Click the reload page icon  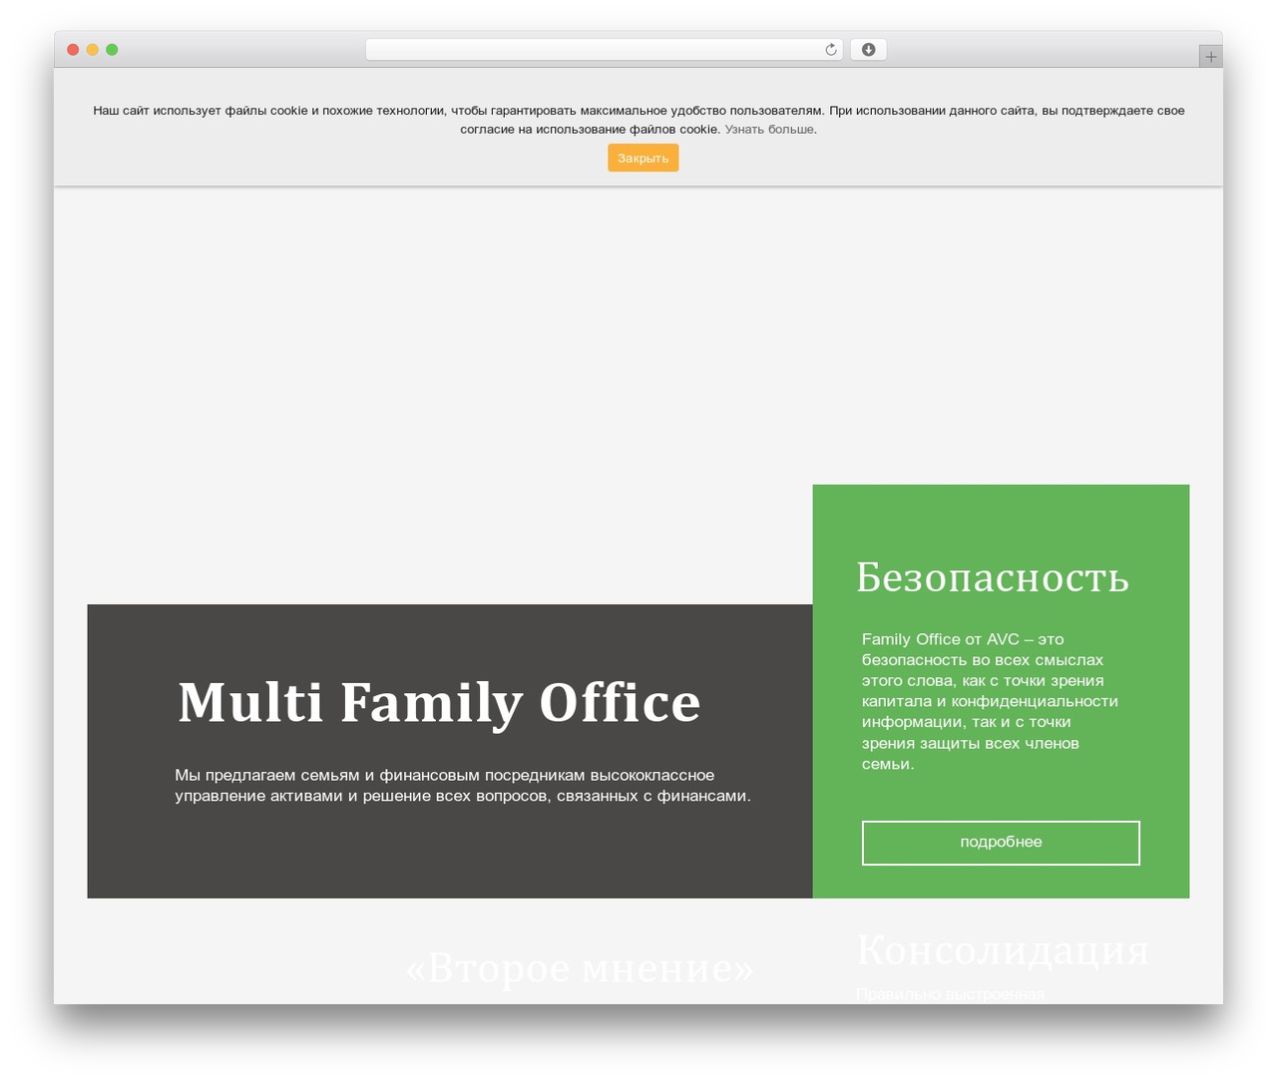coord(830,50)
